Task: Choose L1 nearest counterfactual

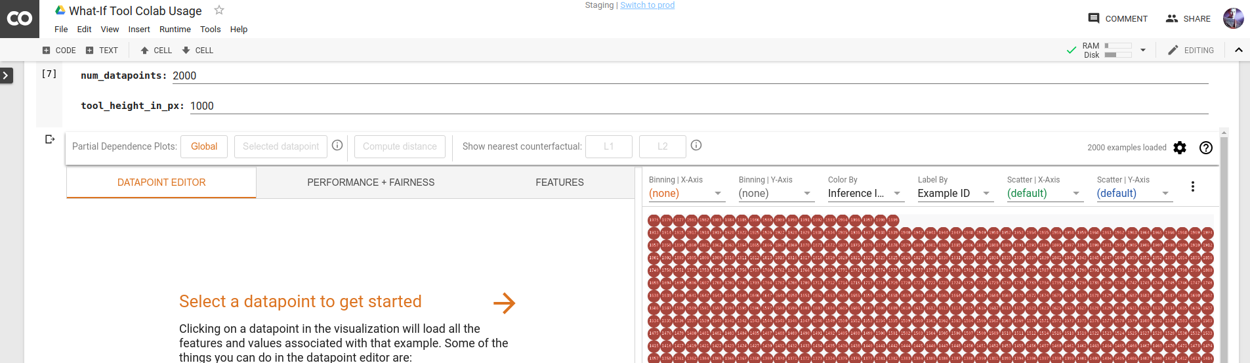Action: pos(609,146)
